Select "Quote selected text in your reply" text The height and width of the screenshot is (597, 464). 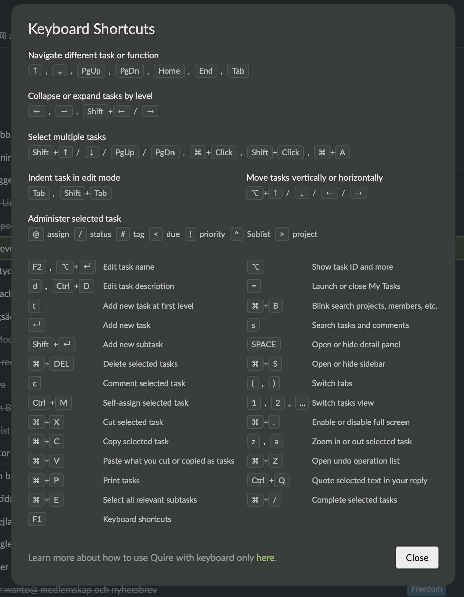(370, 480)
